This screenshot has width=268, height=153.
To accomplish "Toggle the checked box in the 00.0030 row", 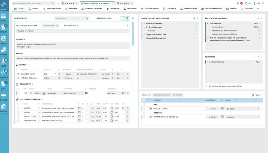I will click(x=39, y=112).
